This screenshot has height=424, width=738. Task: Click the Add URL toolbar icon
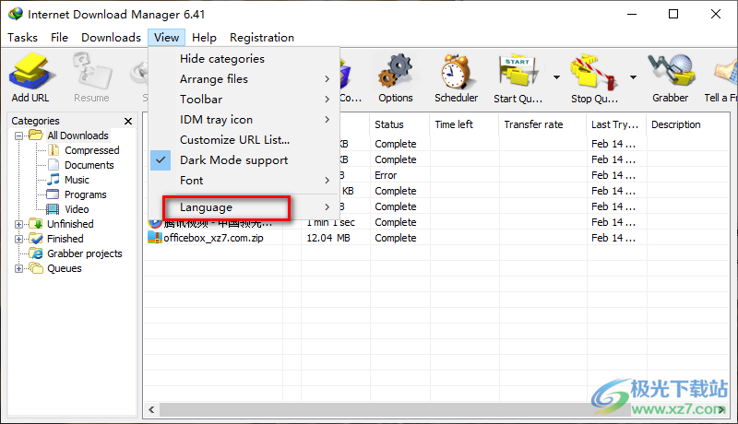pos(30,72)
